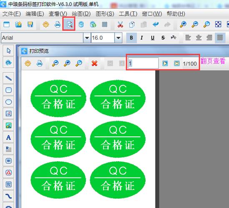Viewport: 229px width, 208px height.
Task: Toggle italic text formatting
Action: point(141,38)
